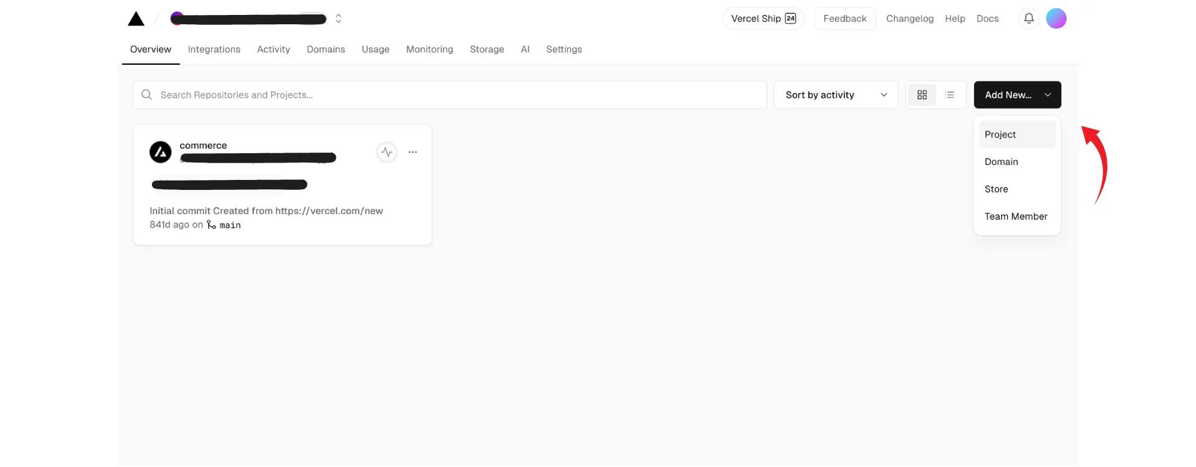Click the 841d ago timestamp
This screenshot has height=467, width=1196.
pos(169,225)
